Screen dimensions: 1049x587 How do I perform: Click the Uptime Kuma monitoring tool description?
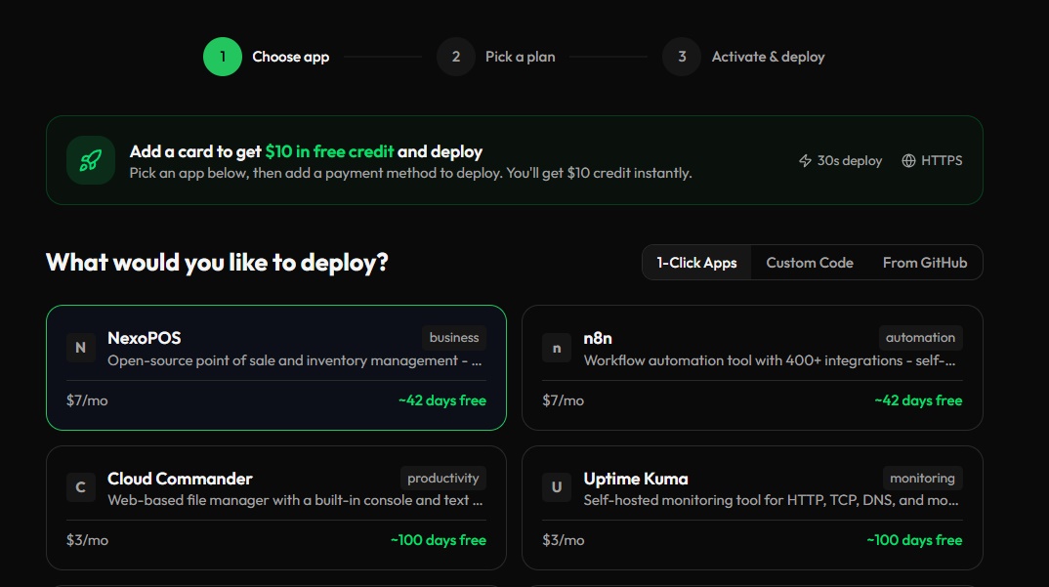pos(771,501)
